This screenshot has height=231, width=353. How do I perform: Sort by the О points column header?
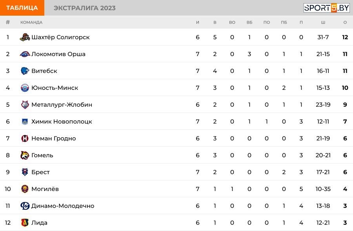pos(345,22)
